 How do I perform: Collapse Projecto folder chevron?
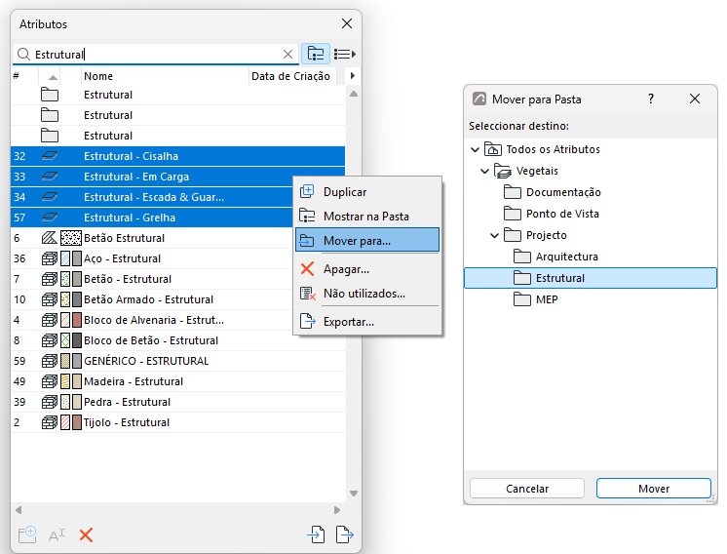pyautogui.click(x=494, y=235)
